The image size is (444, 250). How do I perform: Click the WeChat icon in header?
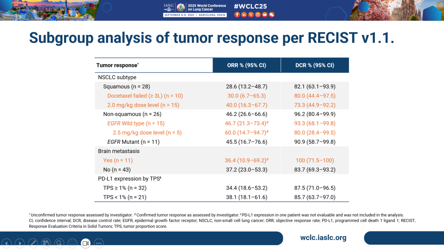pyautogui.click(x=272, y=15)
